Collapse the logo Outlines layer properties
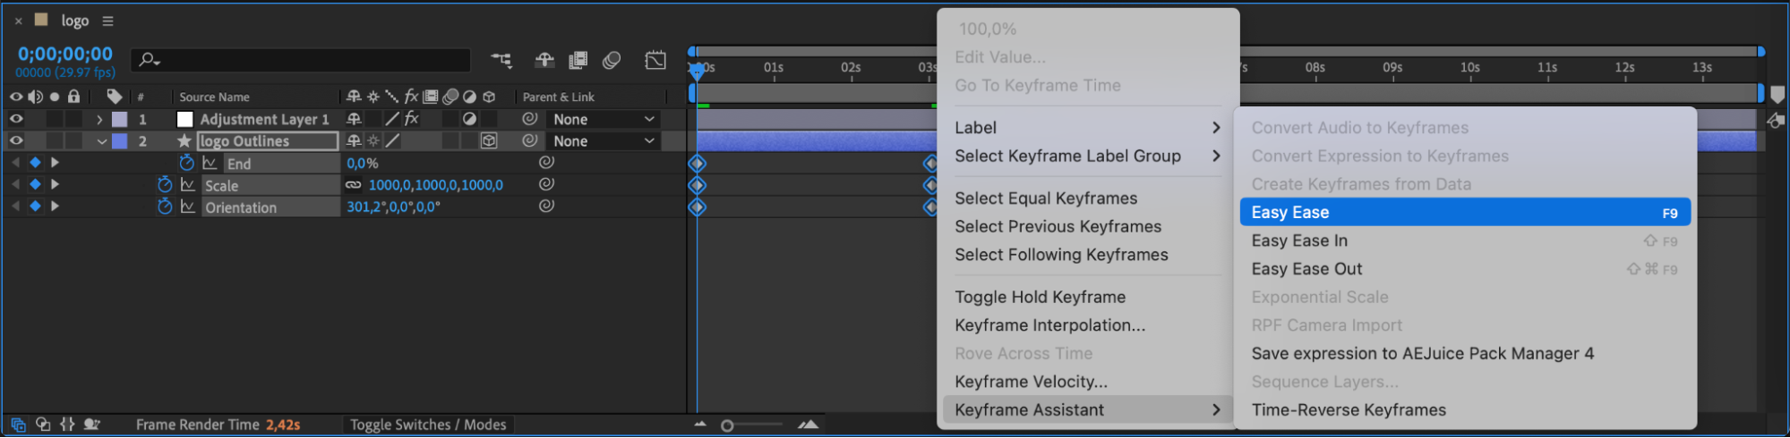The width and height of the screenshot is (1790, 438). point(101,141)
